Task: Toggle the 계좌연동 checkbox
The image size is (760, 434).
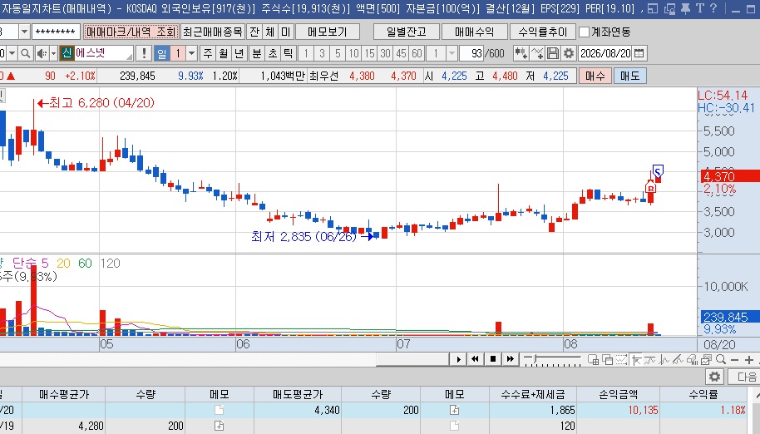Action: (x=584, y=32)
